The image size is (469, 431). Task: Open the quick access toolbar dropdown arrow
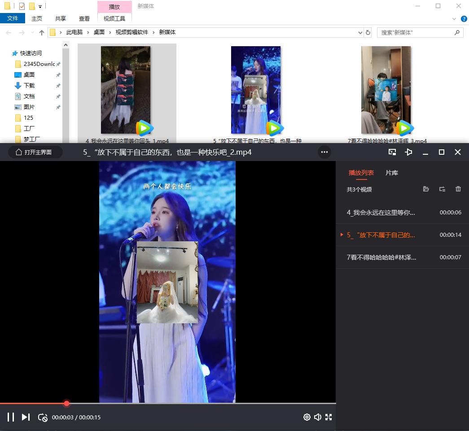coord(40,7)
